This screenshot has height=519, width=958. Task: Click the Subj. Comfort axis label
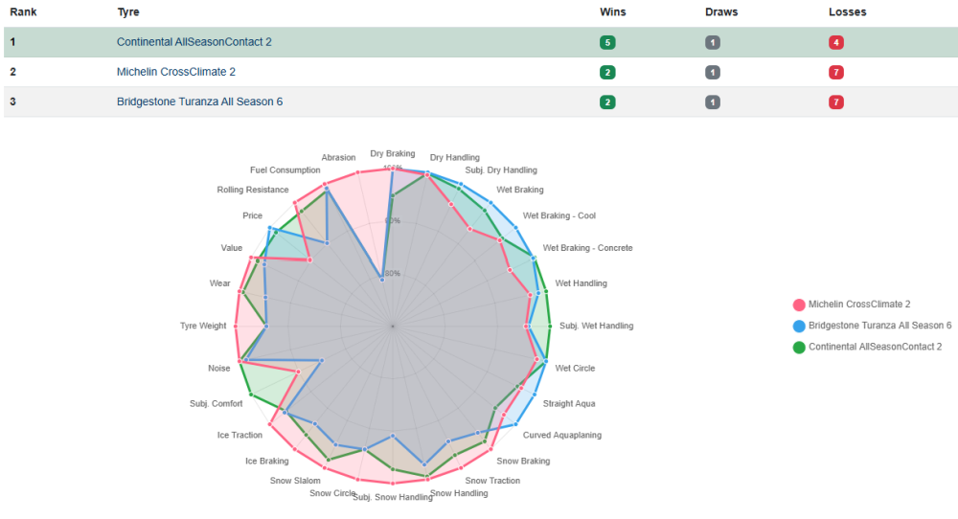point(217,403)
